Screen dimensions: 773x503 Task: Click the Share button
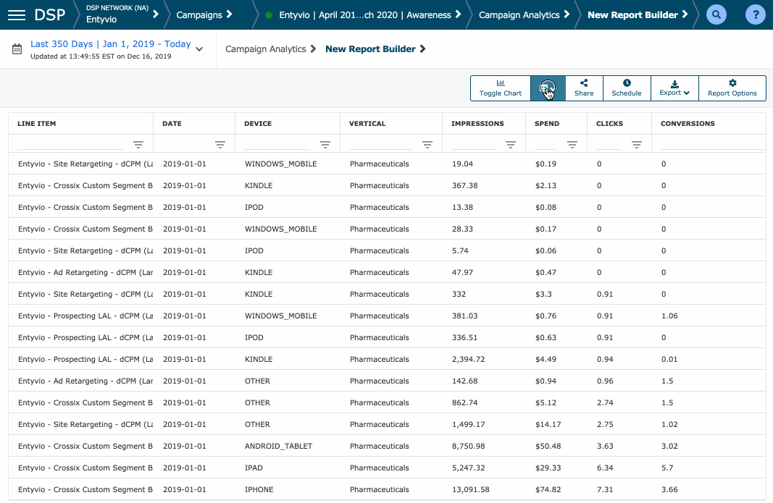pos(584,88)
